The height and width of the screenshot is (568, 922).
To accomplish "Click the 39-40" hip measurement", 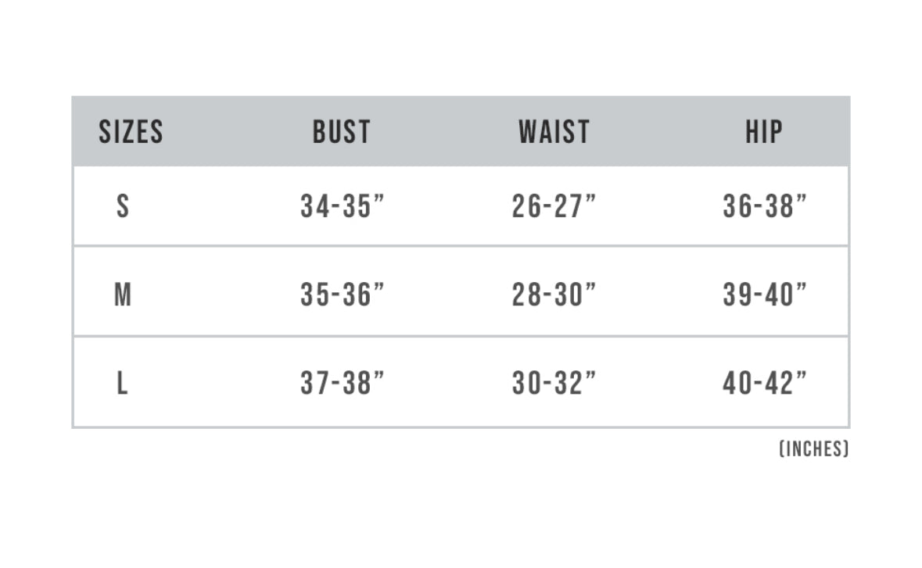I will [x=765, y=295].
